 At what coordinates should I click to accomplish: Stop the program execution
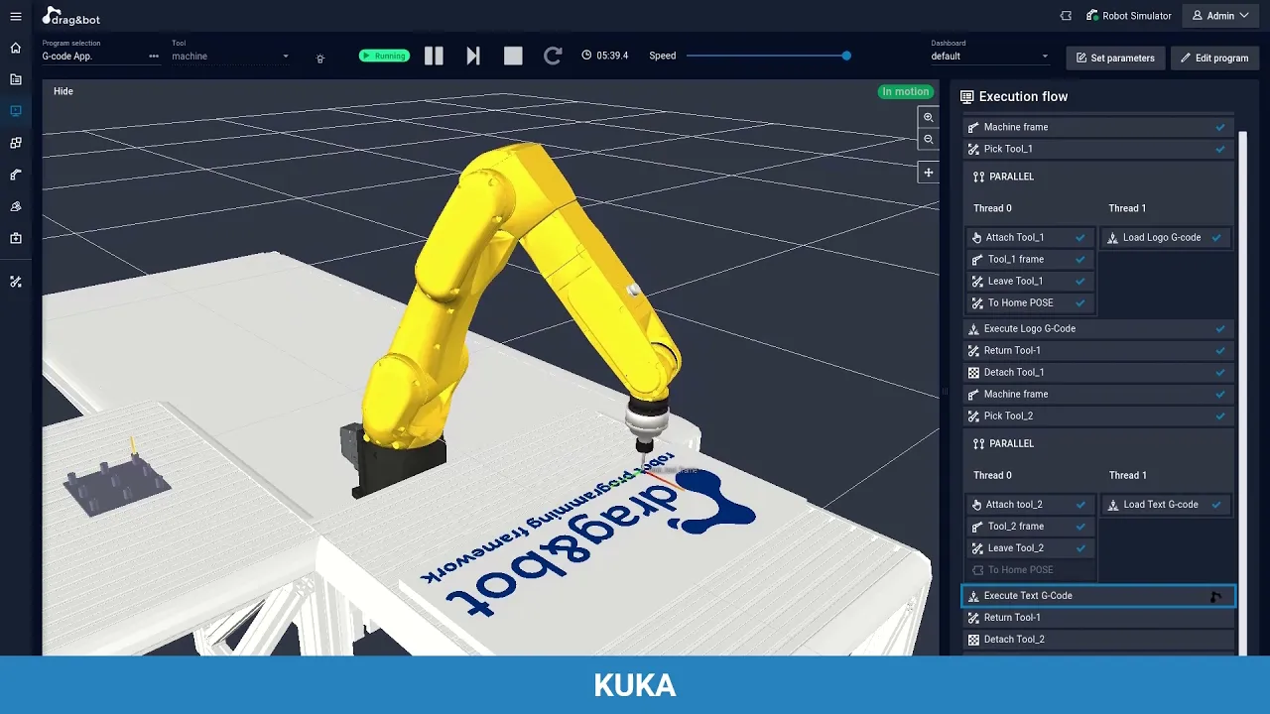(x=513, y=57)
